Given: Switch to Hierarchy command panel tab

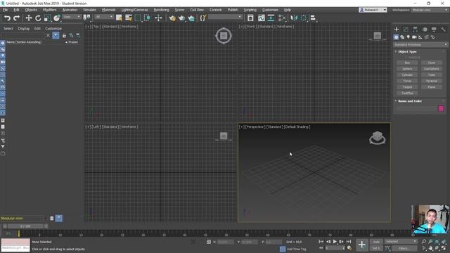Looking at the screenshot, I should (416, 30).
